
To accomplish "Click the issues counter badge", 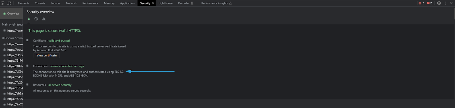I will click(x=430, y=3).
